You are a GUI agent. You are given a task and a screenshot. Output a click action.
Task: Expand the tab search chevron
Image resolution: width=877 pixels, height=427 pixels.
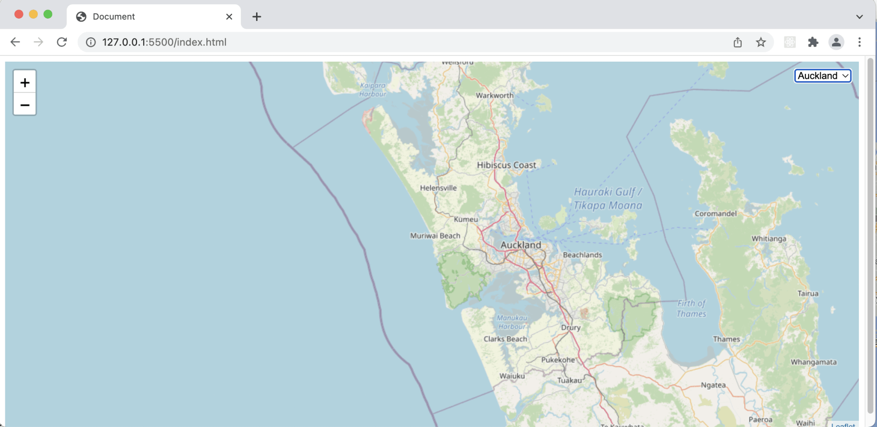(x=859, y=17)
